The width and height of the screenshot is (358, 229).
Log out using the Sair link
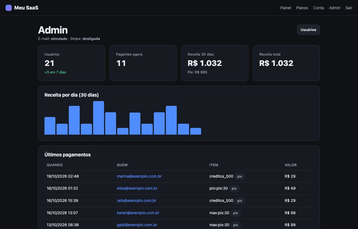pos(349,8)
